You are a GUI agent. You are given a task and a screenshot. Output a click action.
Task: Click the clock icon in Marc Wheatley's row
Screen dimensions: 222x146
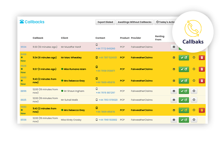(x=194, y=58)
